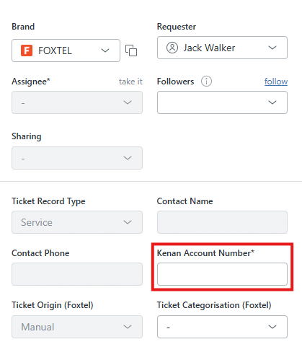Click the chevron in Requester box

tap(272, 48)
